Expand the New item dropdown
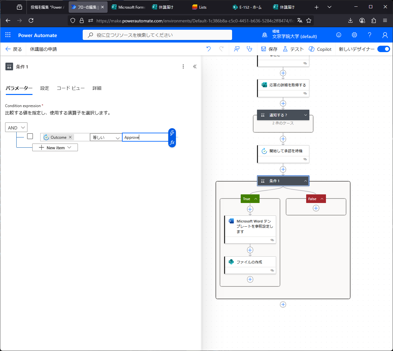Screen dimensions: 393x351 click(55, 148)
